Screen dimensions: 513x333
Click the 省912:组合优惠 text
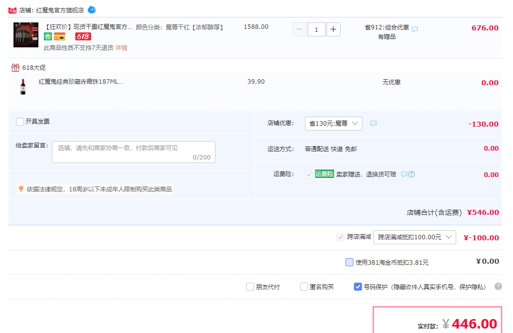[x=387, y=27]
